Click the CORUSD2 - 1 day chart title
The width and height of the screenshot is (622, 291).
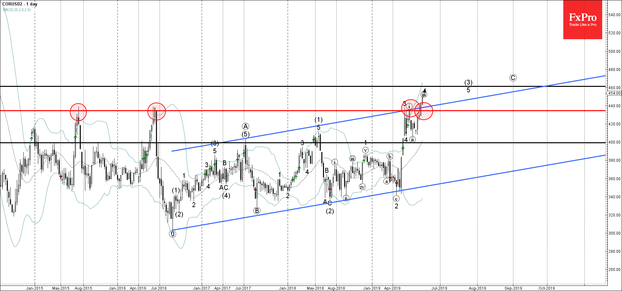pyautogui.click(x=20, y=4)
